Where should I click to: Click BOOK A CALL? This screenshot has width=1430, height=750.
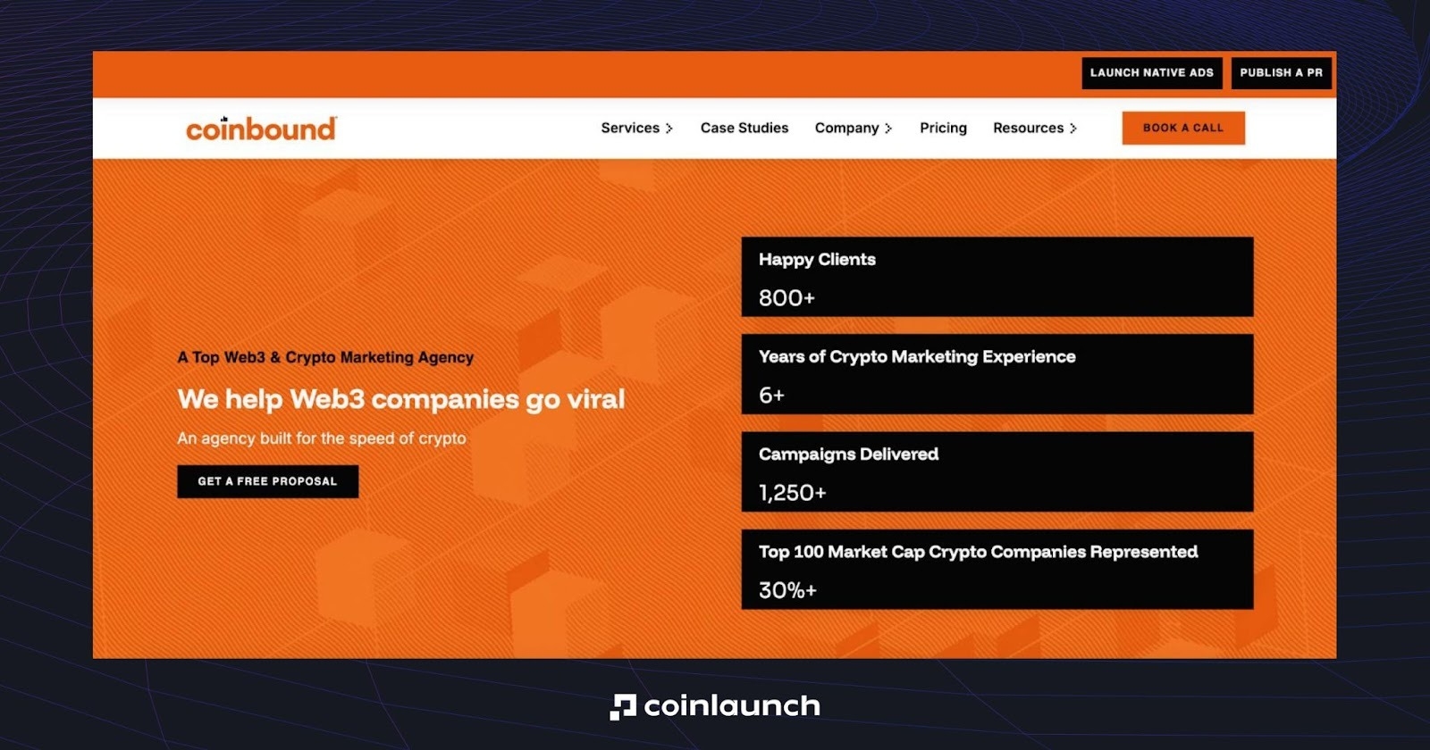pyautogui.click(x=1183, y=128)
